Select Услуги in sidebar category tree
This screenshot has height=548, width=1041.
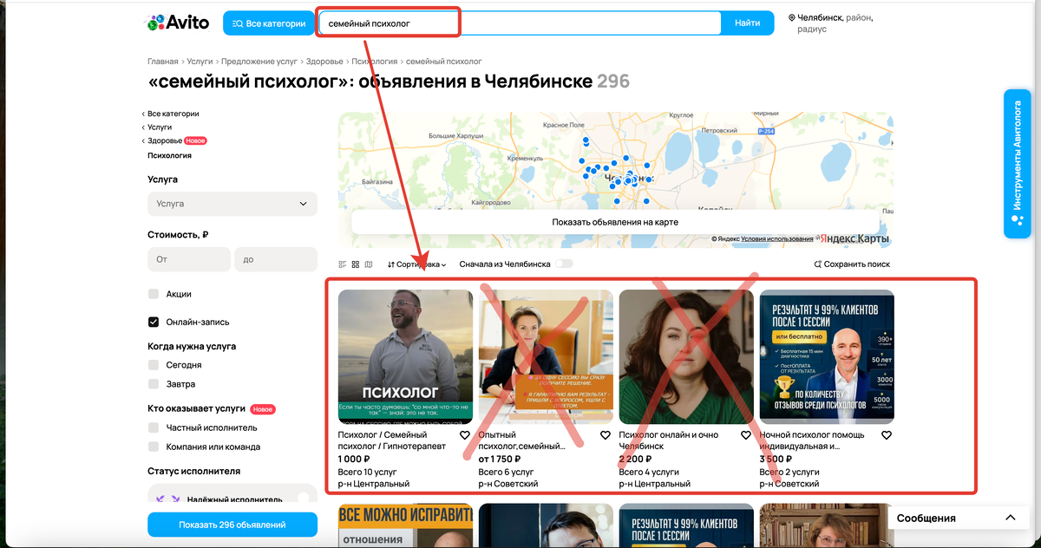click(x=159, y=127)
